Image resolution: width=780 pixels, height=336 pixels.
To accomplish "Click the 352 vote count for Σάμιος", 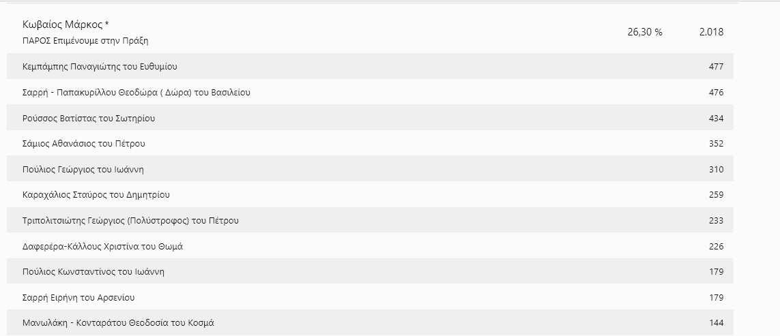I will tap(716, 144).
